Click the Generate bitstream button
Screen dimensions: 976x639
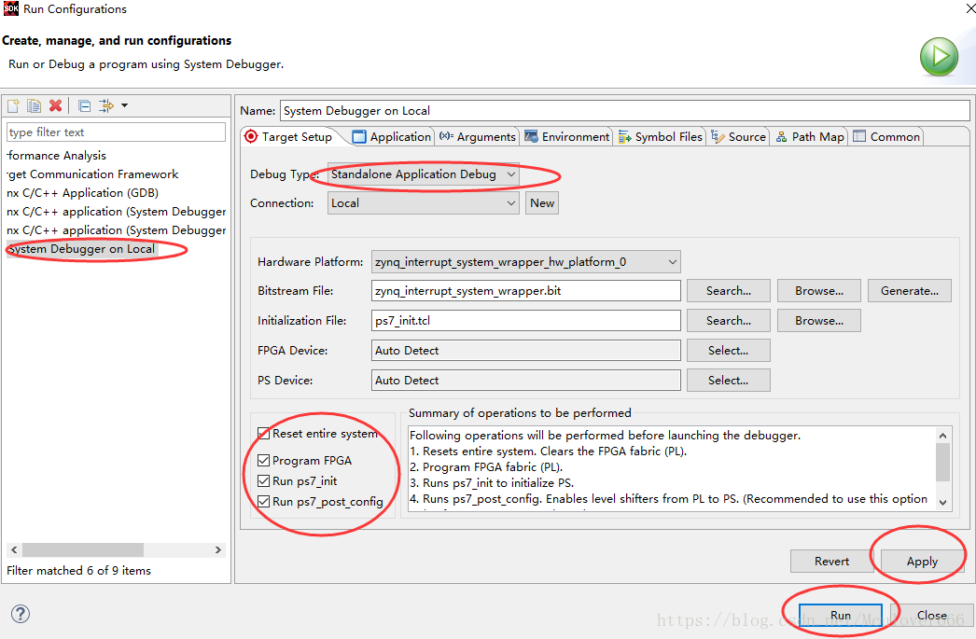tap(910, 290)
